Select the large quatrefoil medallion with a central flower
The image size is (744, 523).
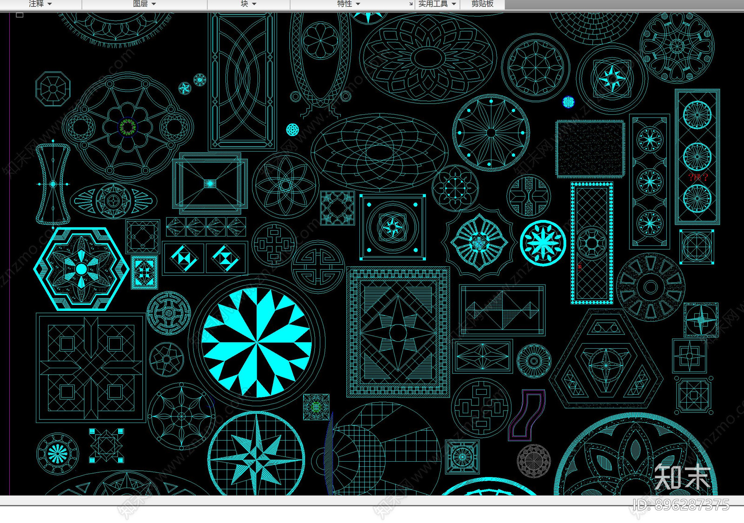pyautogui.click(x=127, y=127)
